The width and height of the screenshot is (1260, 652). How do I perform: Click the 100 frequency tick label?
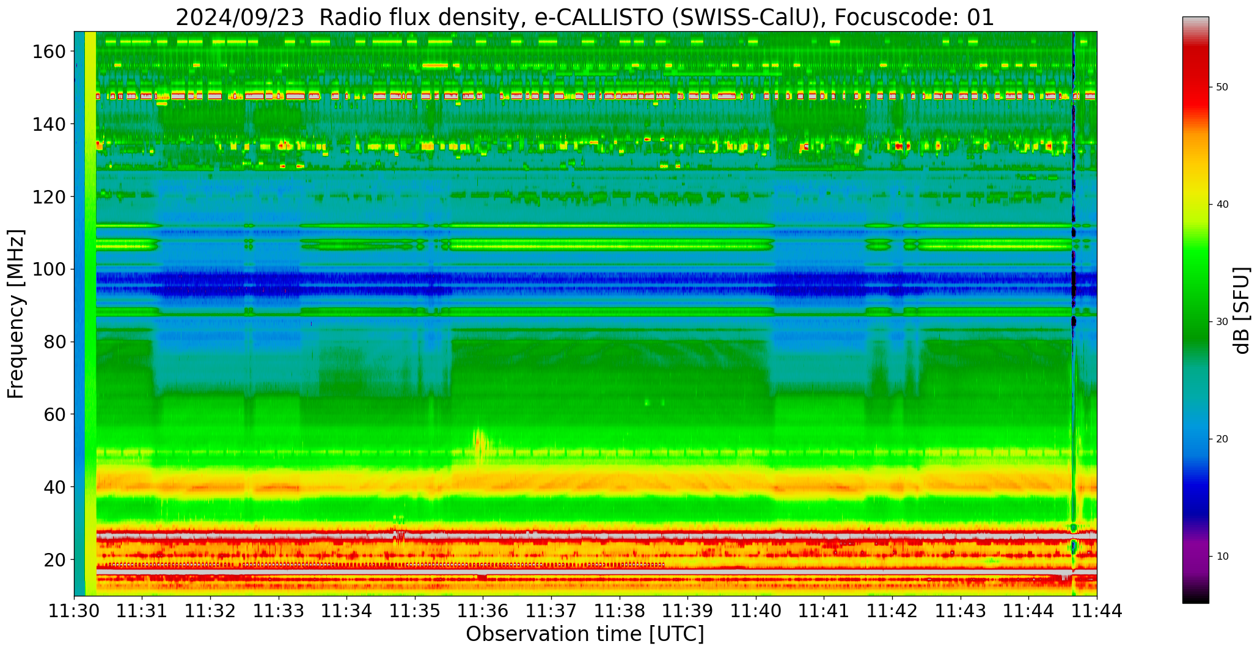click(49, 269)
